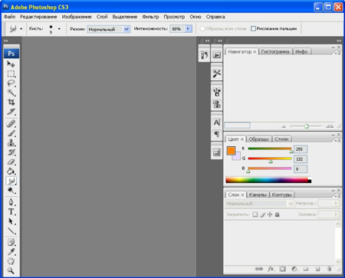Open the Изображение menu

click(77, 17)
